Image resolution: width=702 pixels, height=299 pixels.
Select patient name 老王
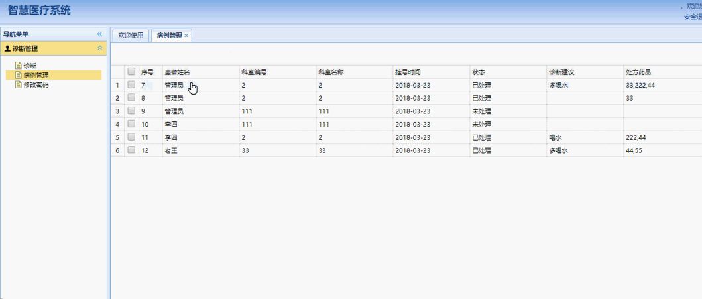click(172, 151)
